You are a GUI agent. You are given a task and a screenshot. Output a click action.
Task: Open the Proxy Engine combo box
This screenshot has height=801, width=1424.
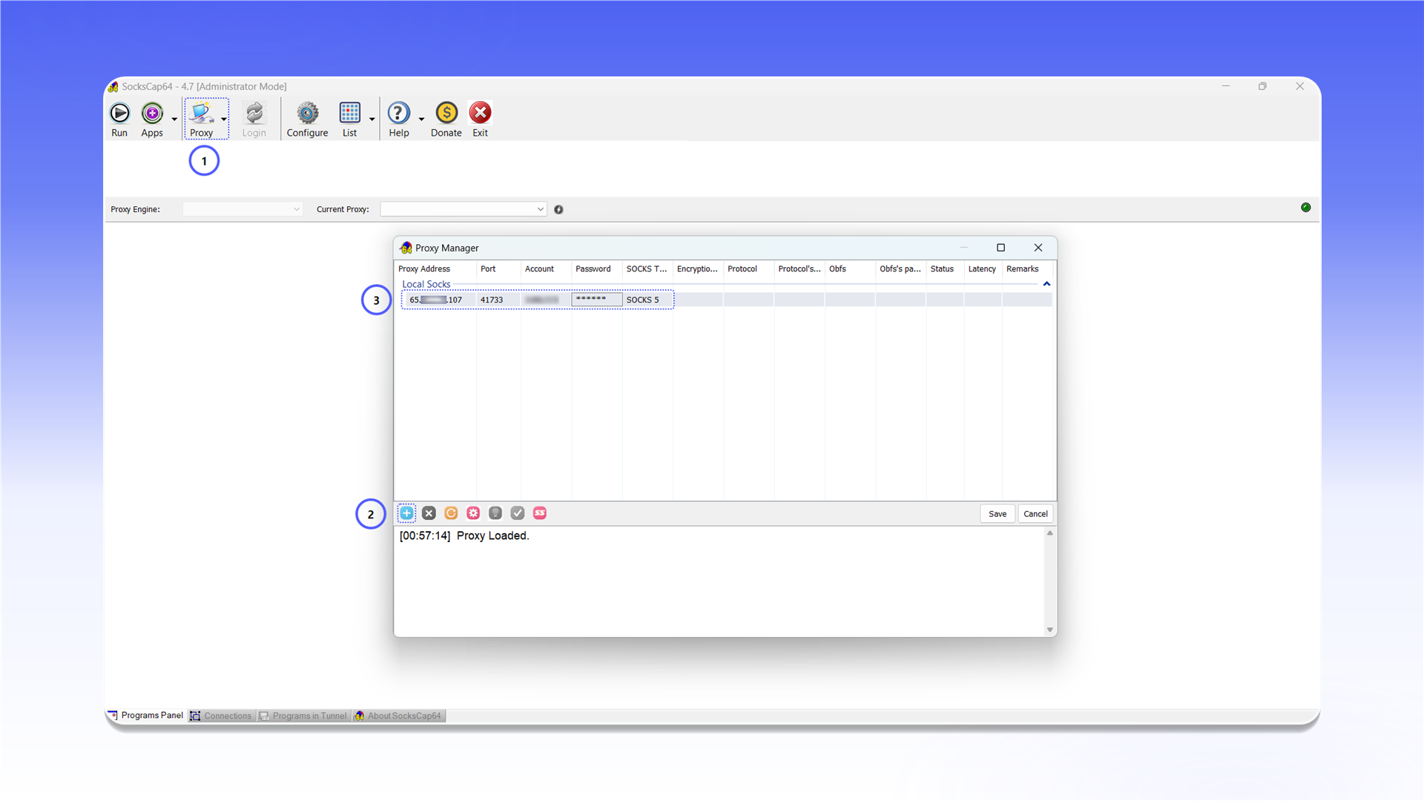[243, 209]
